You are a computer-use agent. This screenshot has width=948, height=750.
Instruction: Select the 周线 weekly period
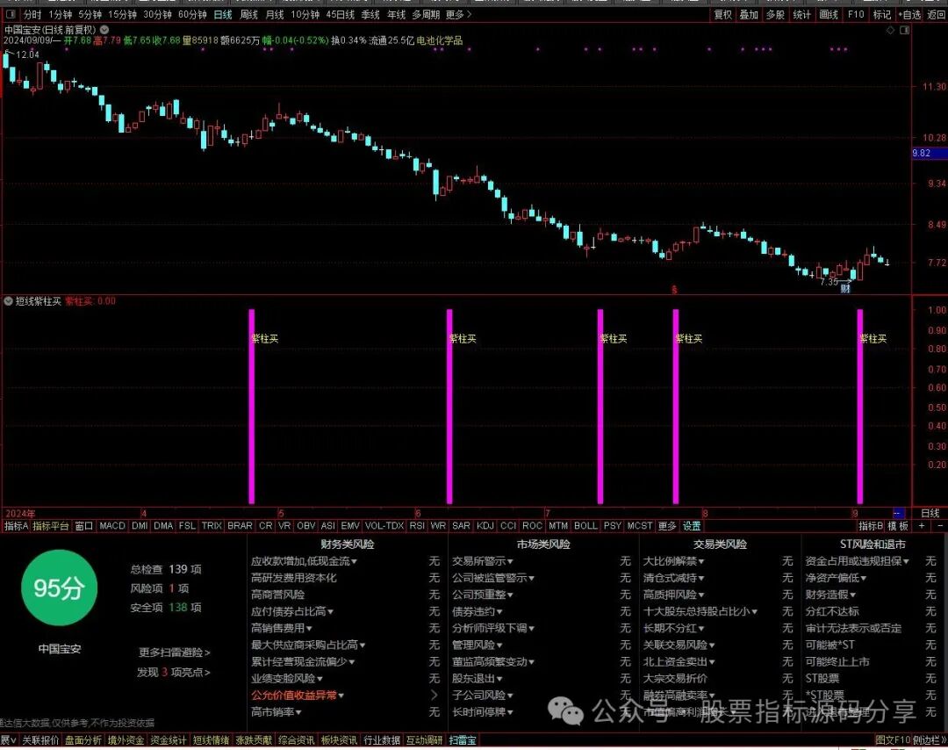point(249,15)
